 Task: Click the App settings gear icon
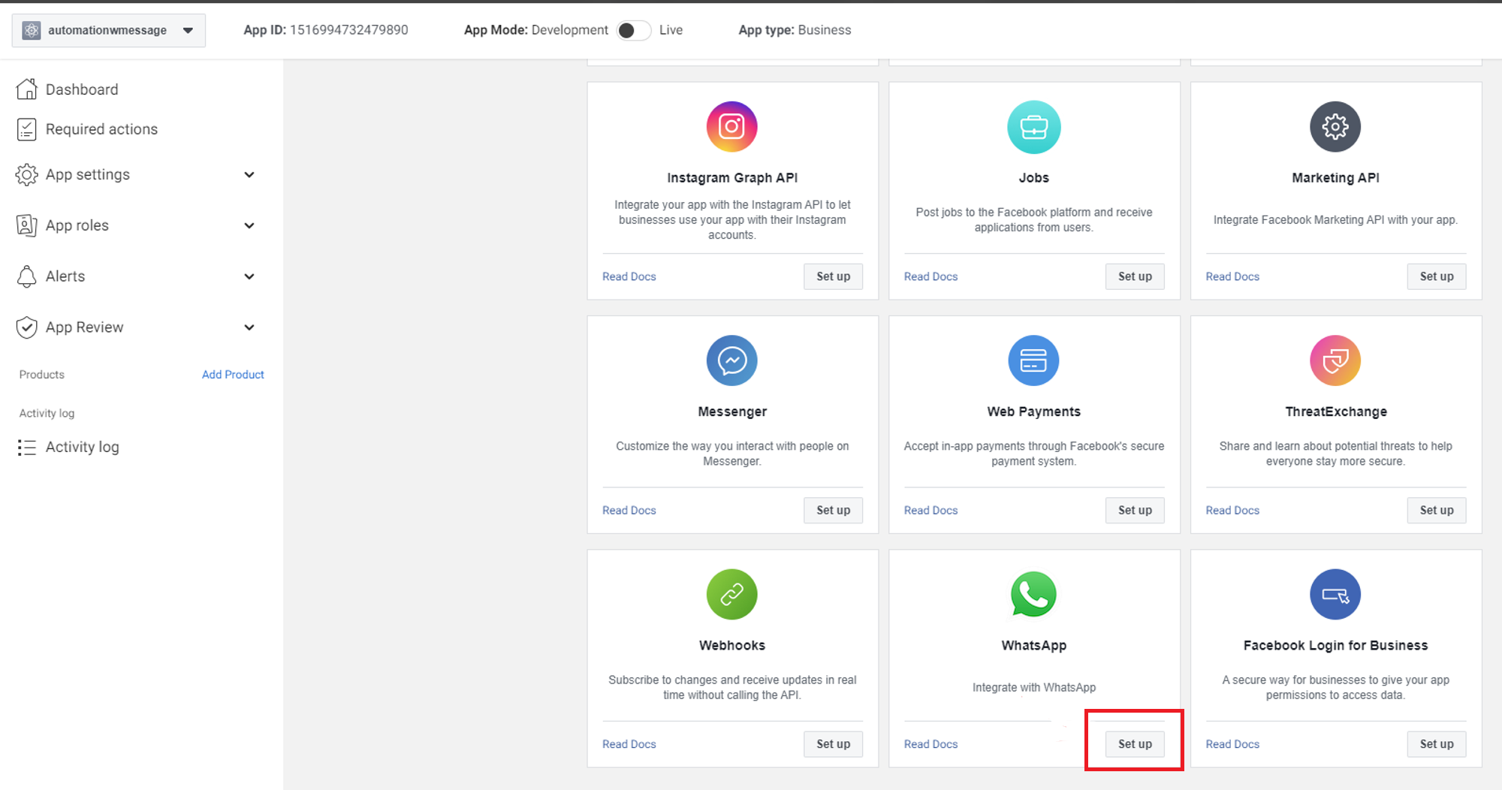click(26, 174)
